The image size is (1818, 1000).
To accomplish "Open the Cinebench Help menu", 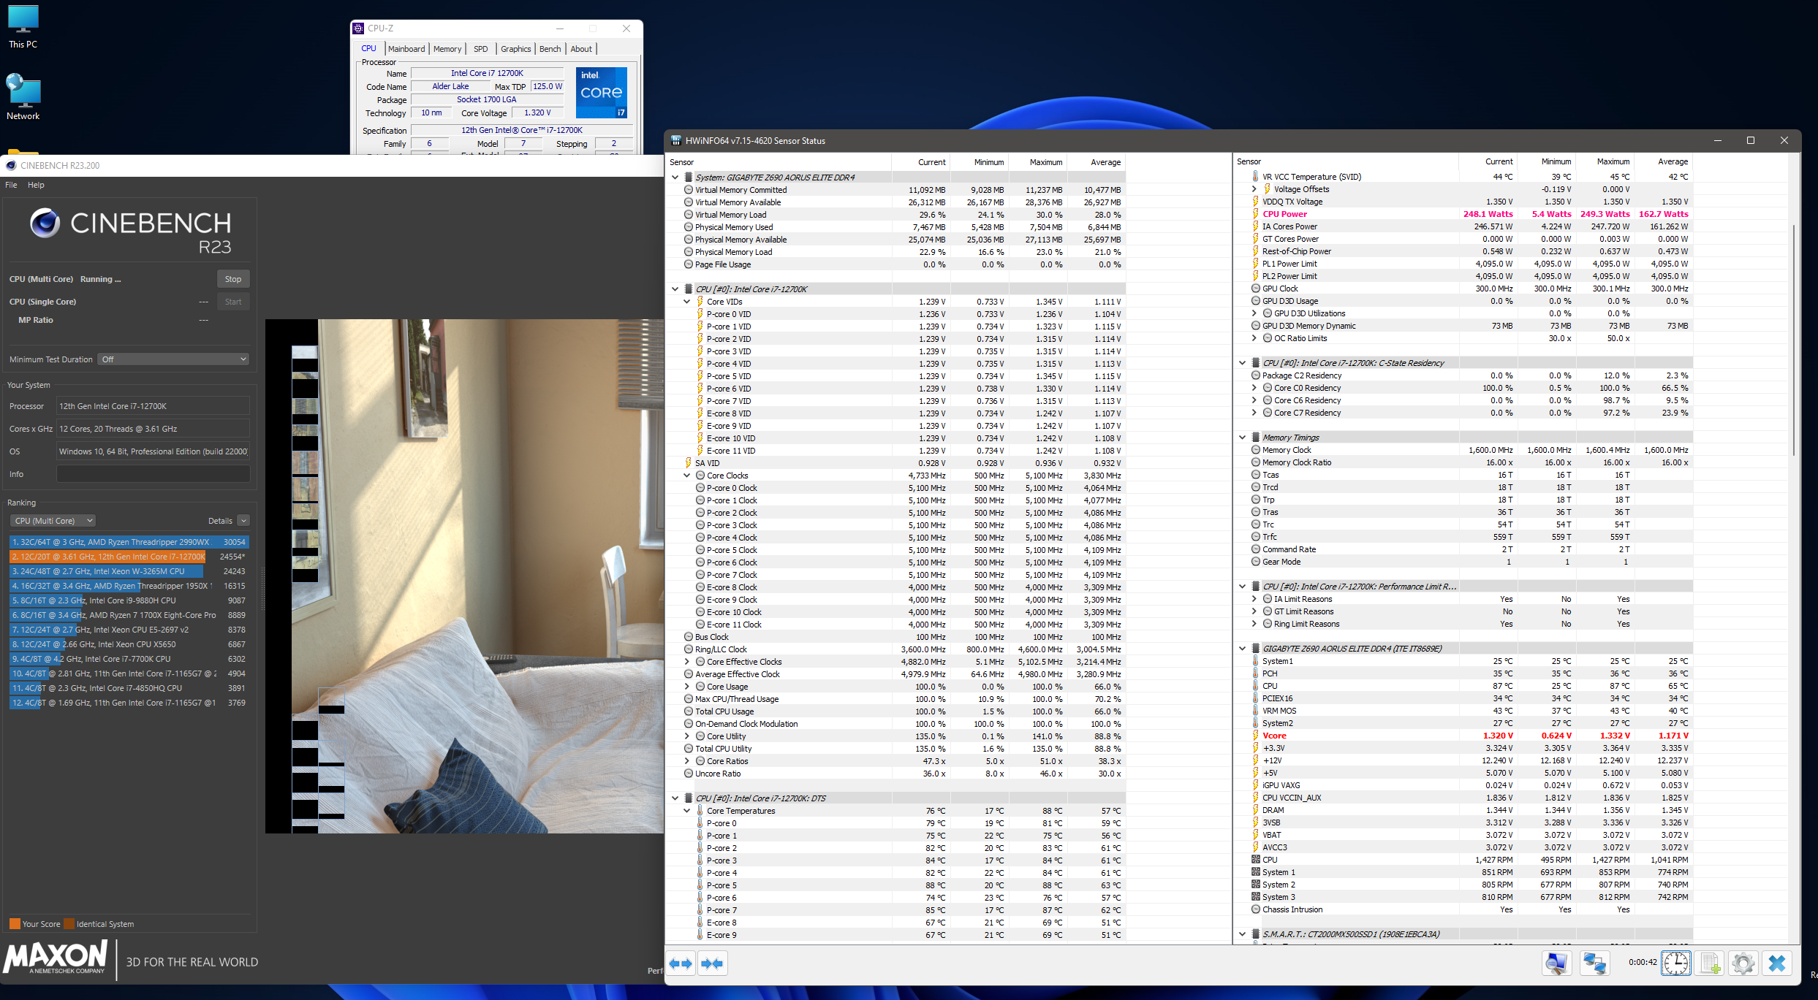I will [x=36, y=185].
